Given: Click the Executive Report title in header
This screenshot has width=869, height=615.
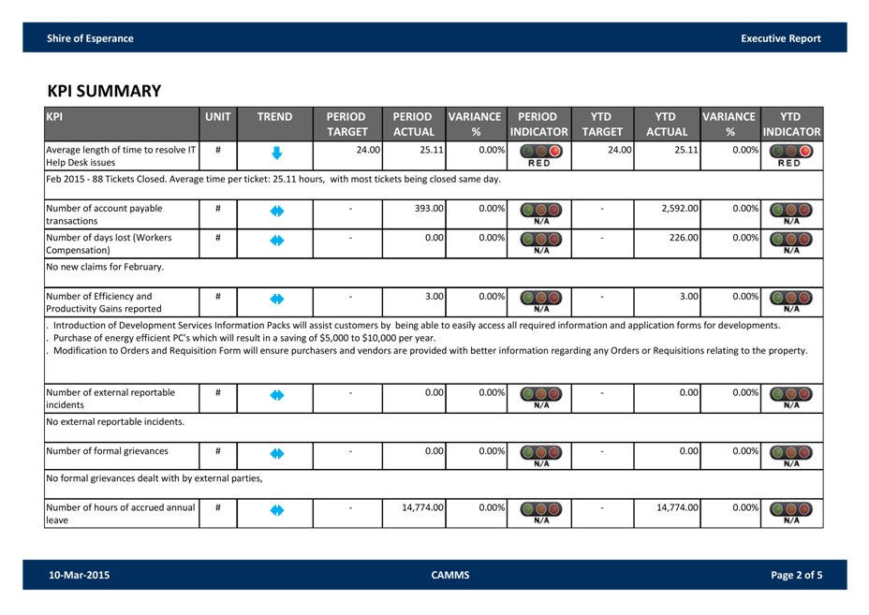Looking at the screenshot, I should pos(780,38).
